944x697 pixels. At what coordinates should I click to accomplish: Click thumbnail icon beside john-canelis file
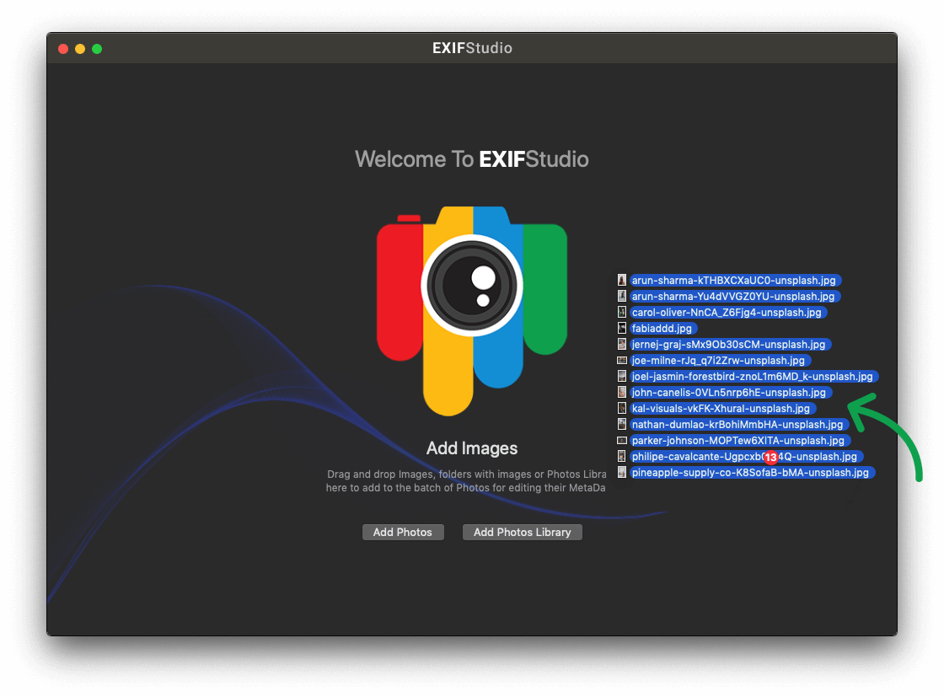pos(622,392)
